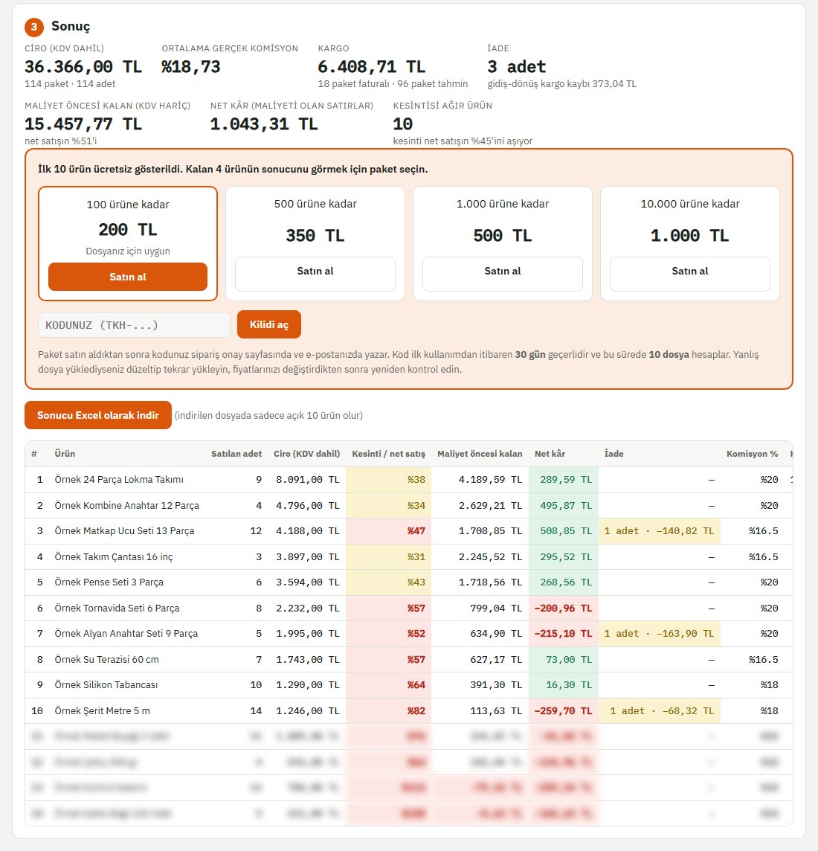Click the Ciro (KDV dahil) column header
This screenshot has height=851, width=818.
[307, 454]
